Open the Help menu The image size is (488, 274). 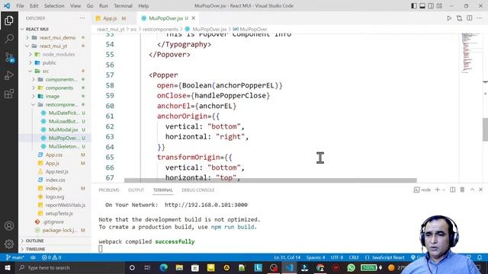pos(143,6)
